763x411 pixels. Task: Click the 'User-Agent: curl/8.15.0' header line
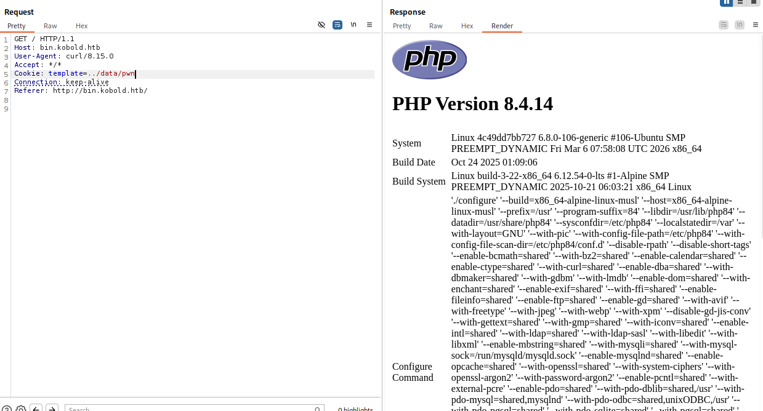64,56
